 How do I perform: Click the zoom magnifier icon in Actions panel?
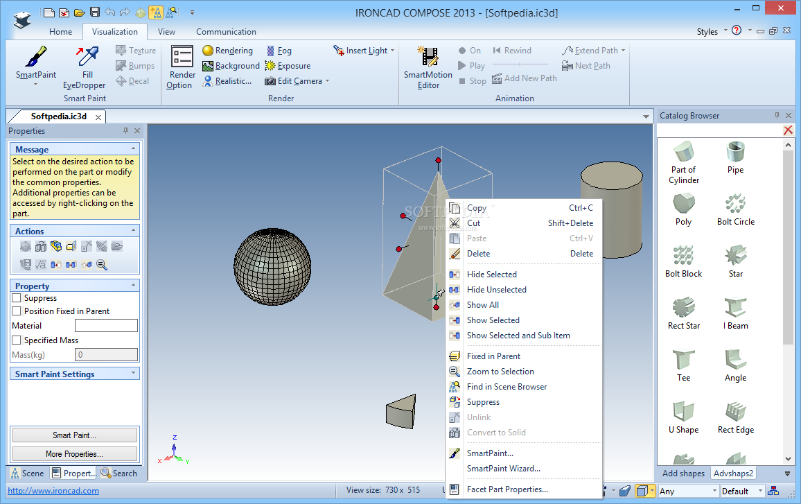[102, 265]
